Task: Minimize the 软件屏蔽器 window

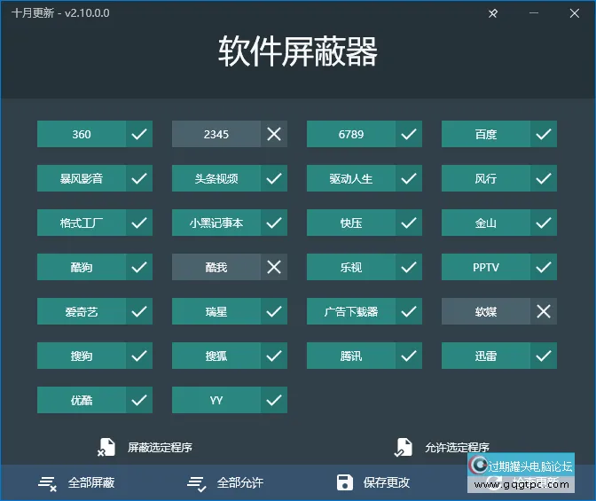Action: coord(534,13)
